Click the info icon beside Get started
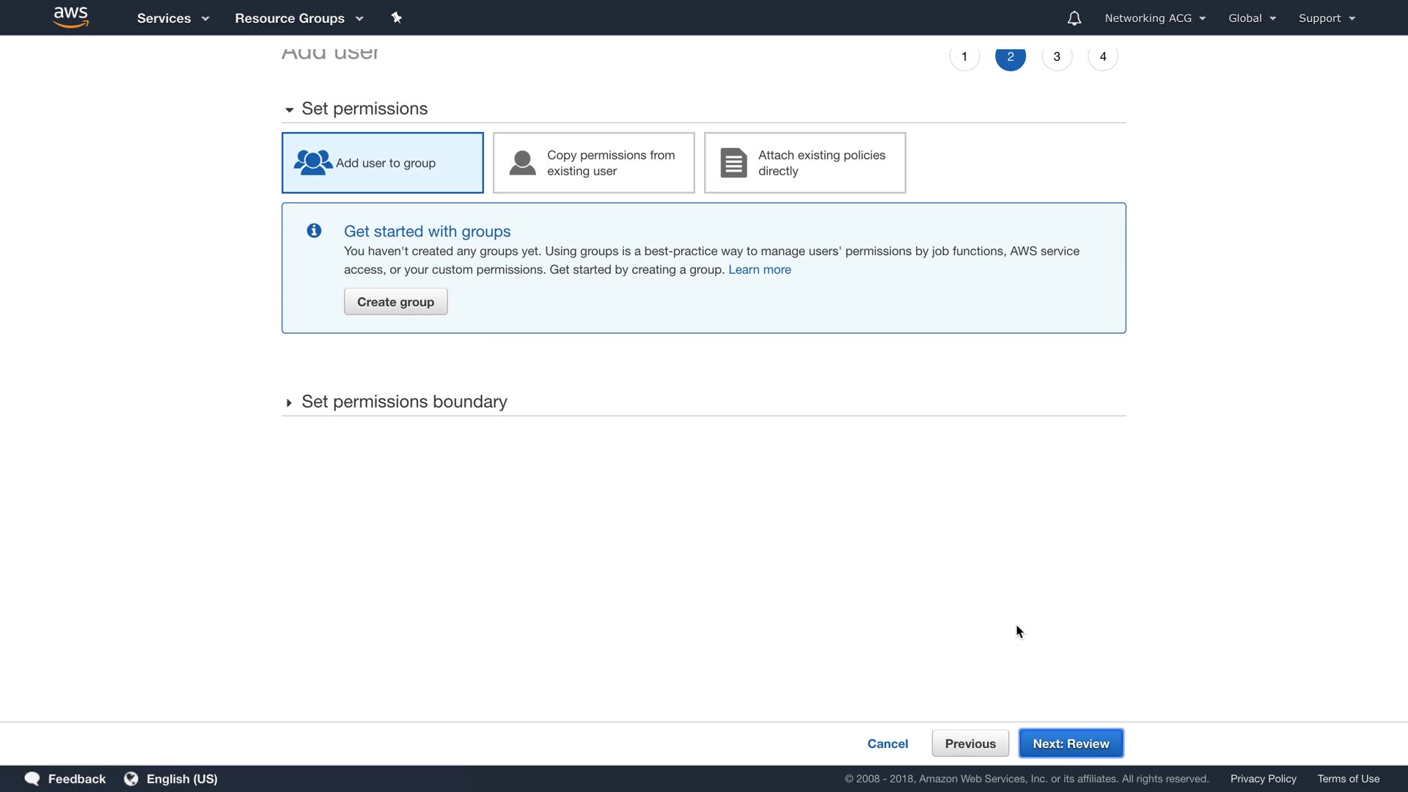 (314, 231)
